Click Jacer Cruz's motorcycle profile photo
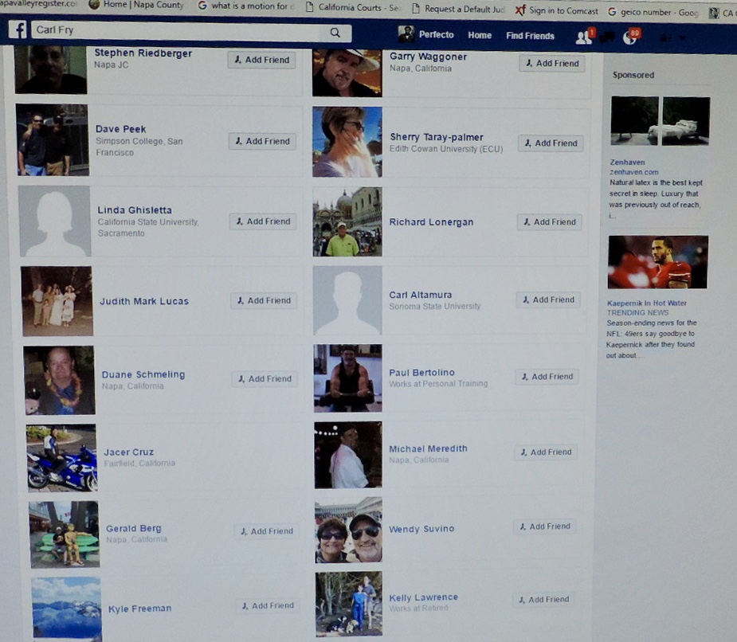The height and width of the screenshot is (642, 737). pyautogui.click(x=61, y=458)
